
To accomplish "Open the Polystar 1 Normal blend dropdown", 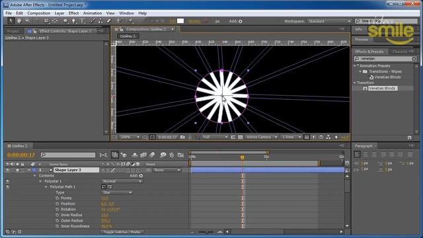I will click(x=122, y=181).
